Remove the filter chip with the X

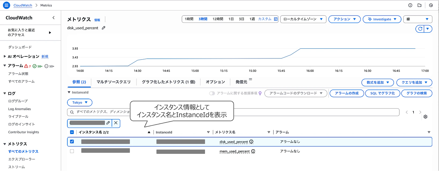116,123
